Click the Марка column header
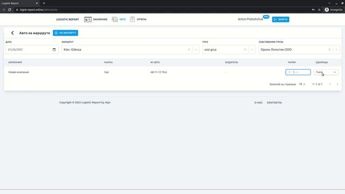This screenshot has width=345, height=194. coord(108,63)
